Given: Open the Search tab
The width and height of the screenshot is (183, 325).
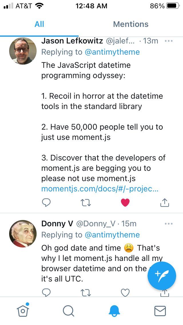Looking at the screenshot, I should pyautogui.click(x=68, y=311).
